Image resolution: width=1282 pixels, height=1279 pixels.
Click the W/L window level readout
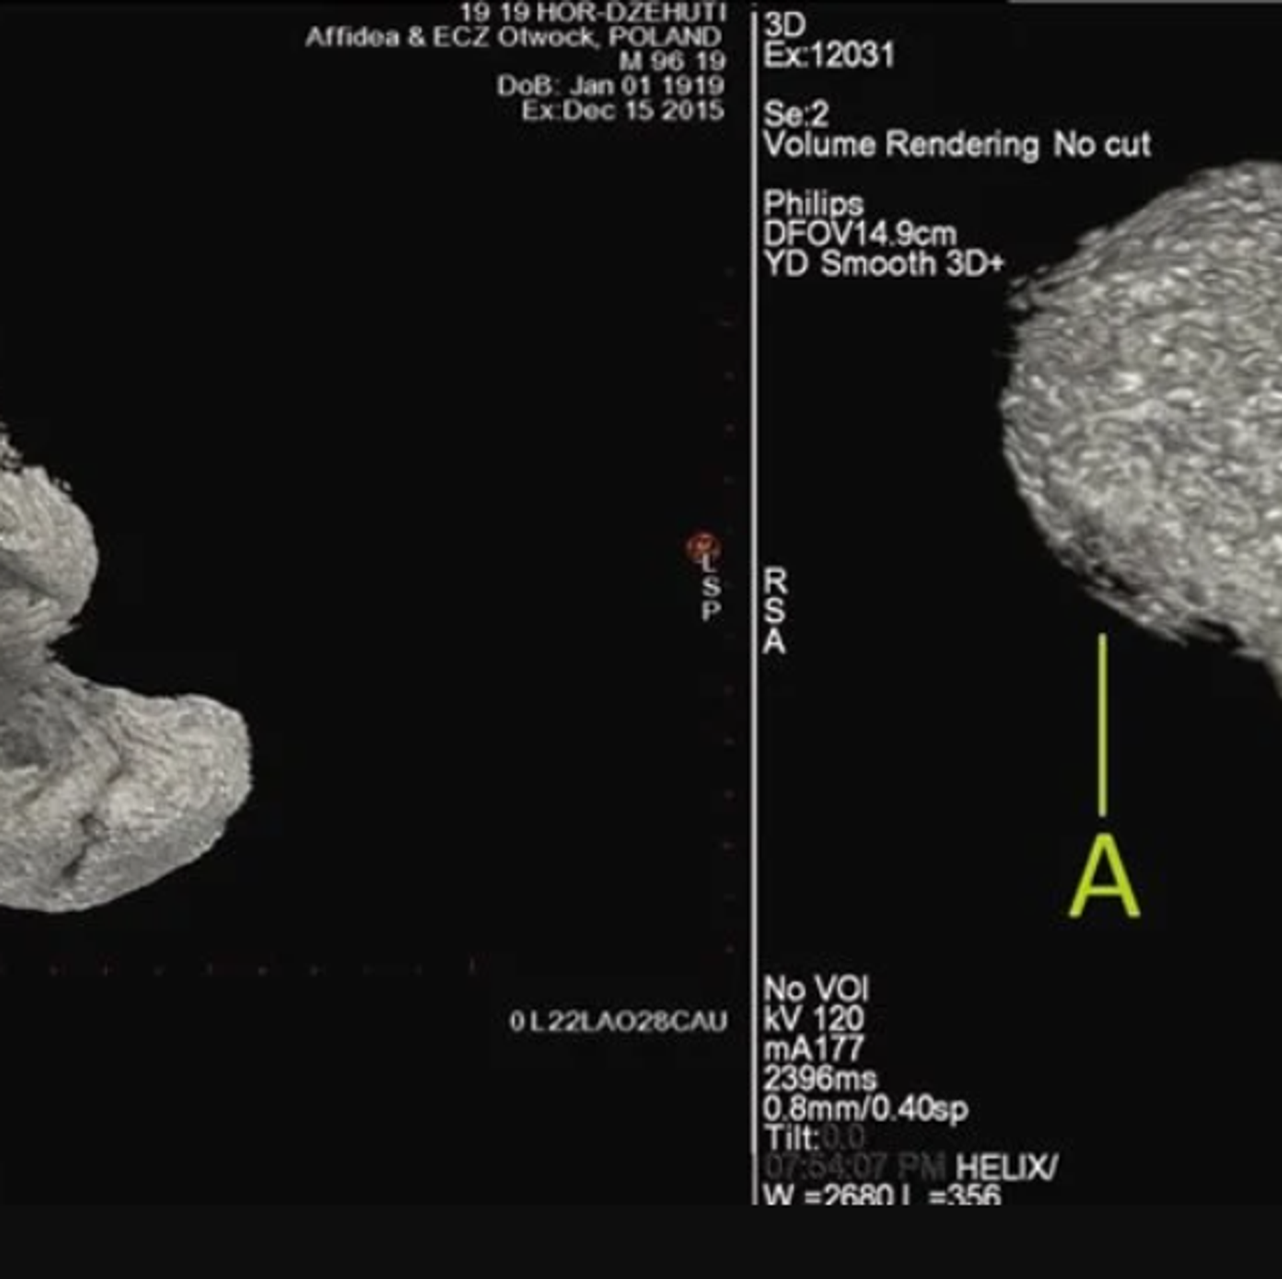[x=881, y=1195]
